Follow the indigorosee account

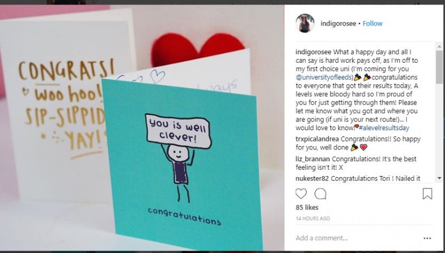click(372, 24)
